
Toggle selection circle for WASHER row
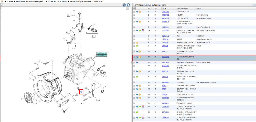[134, 66]
